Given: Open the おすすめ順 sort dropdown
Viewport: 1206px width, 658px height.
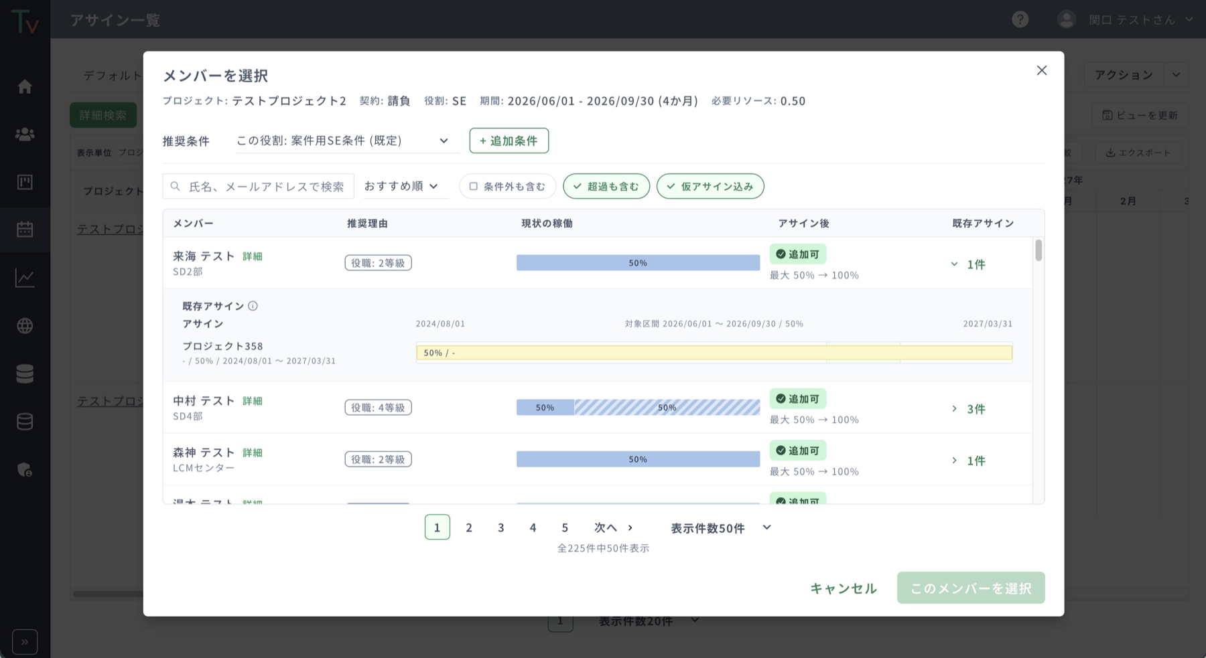Looking at the screenshot, I should 401,186.
